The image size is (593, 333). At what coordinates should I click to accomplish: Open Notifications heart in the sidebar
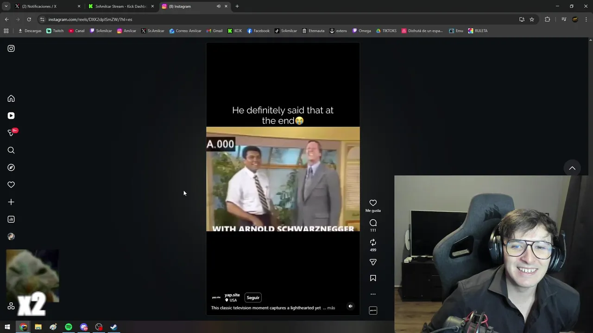click(x=11, y=185)
